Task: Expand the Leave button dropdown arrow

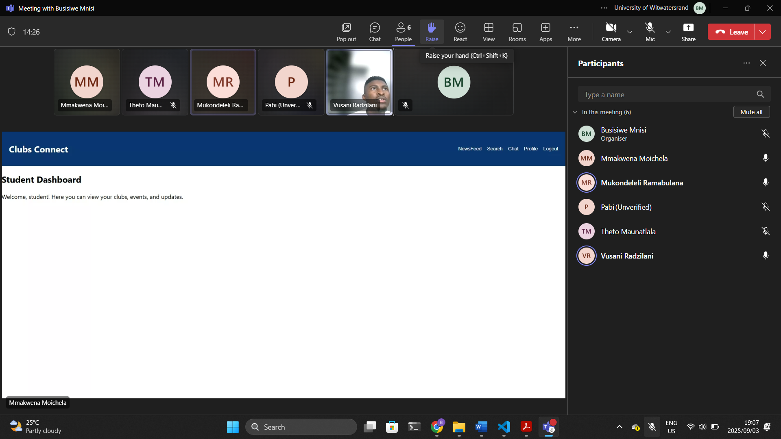Action: [x=763, y=32]
